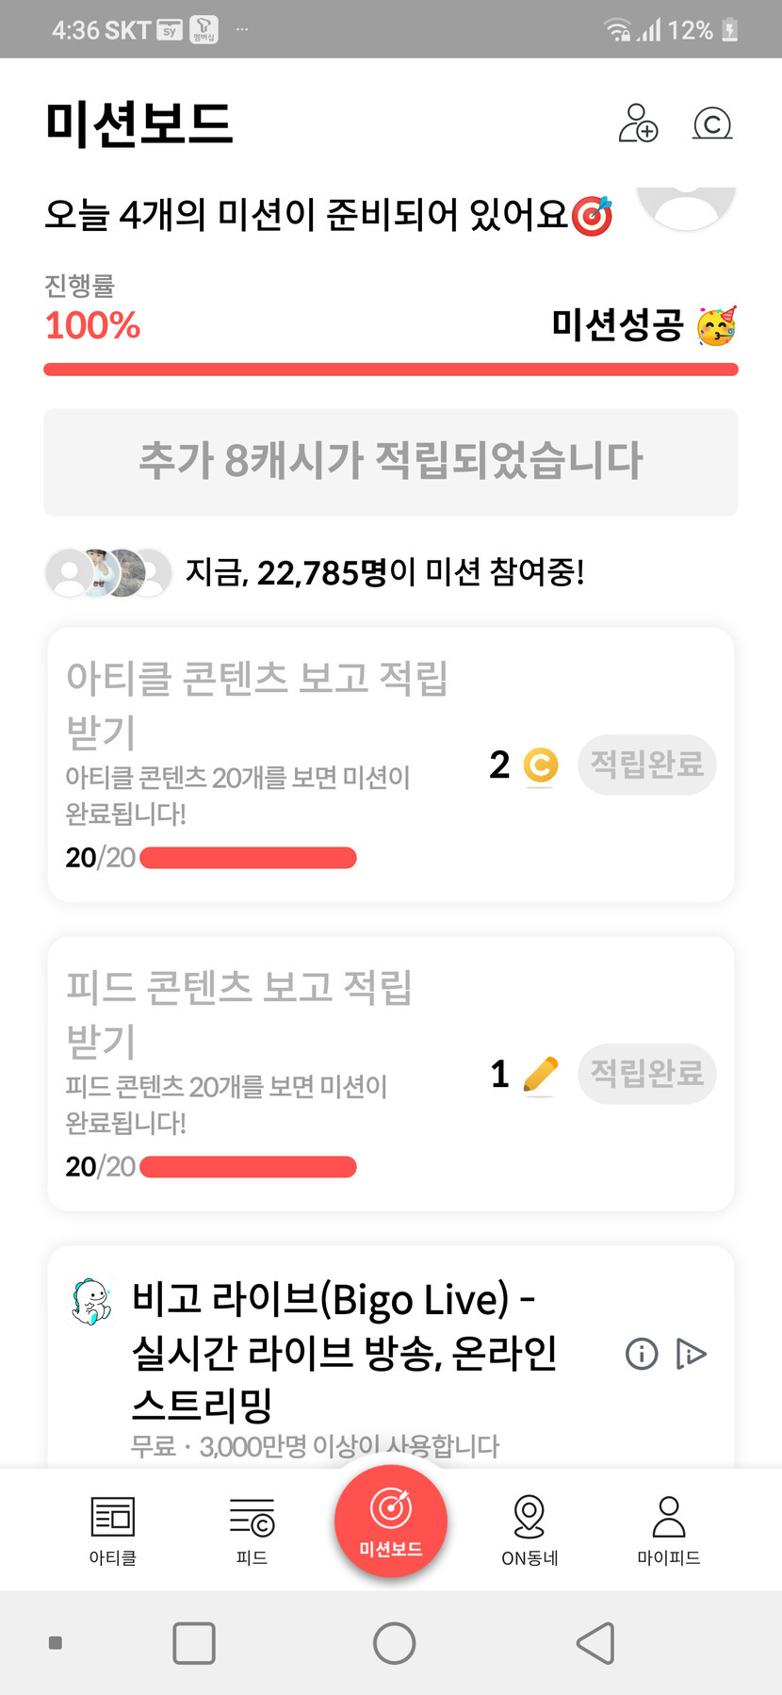
Task: Tap the article mission 20/20 progress bar
Action: click(x=248, y=857)
